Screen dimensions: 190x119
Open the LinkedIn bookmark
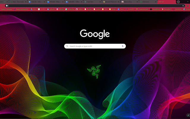(x=51, y=9)
